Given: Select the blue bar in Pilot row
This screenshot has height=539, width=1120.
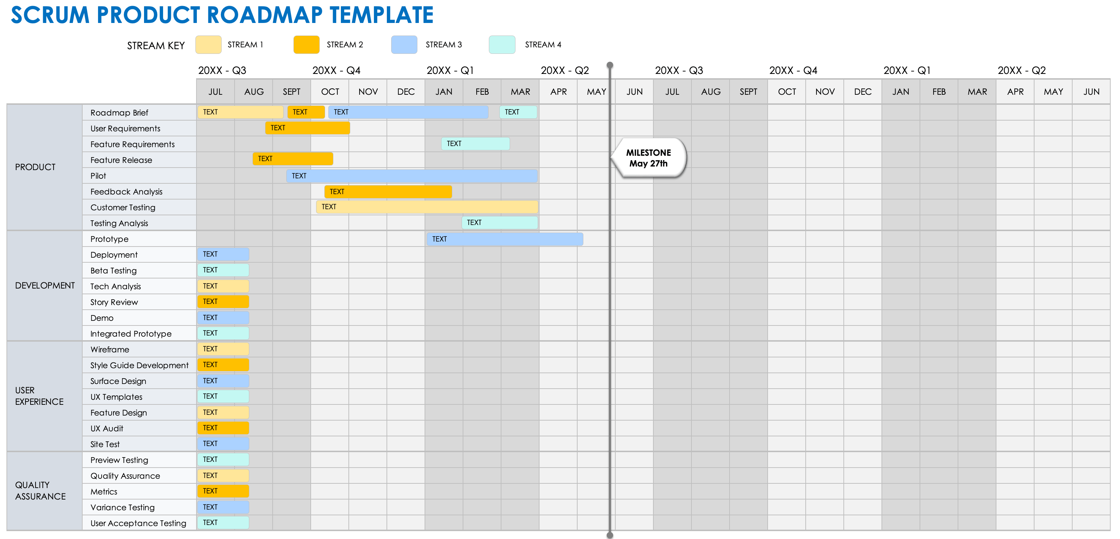Looking at the screenshot, I should (x=412, y=176).
